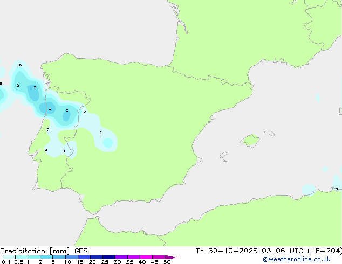Click the '20' legend scale label
This screenshot has width=342, height=264.
[x=92, y=262]
